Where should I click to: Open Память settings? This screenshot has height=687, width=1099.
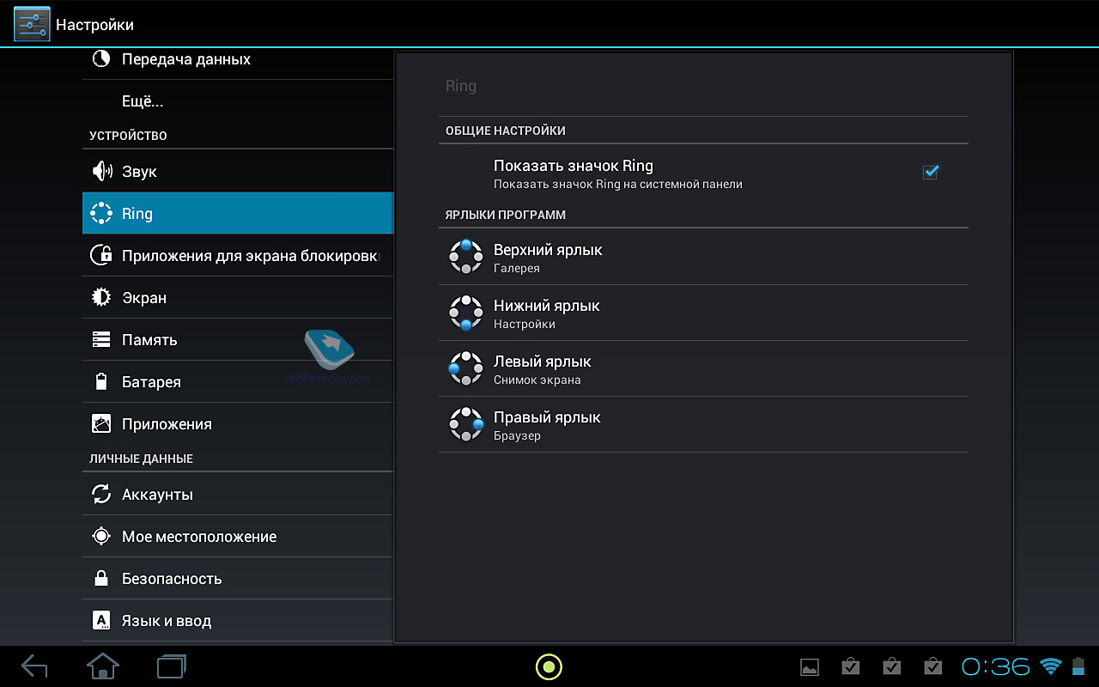pyautogui.click(x=238, y=339)
